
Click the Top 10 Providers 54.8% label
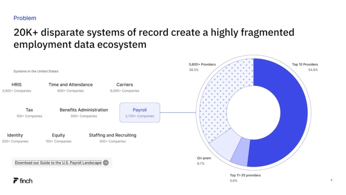(x=305, y=67)
